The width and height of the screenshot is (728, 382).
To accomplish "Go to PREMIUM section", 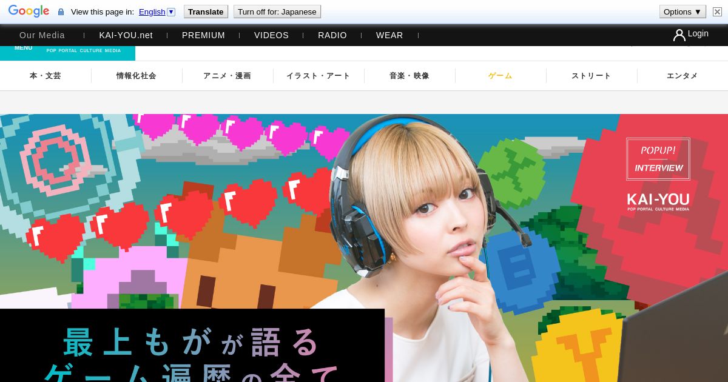I will click(203, 35).
